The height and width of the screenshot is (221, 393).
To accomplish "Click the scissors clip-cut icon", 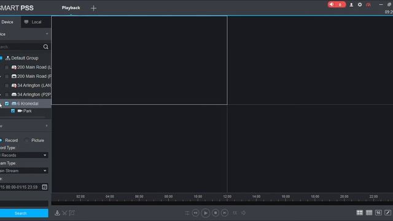I will (64, 213).
